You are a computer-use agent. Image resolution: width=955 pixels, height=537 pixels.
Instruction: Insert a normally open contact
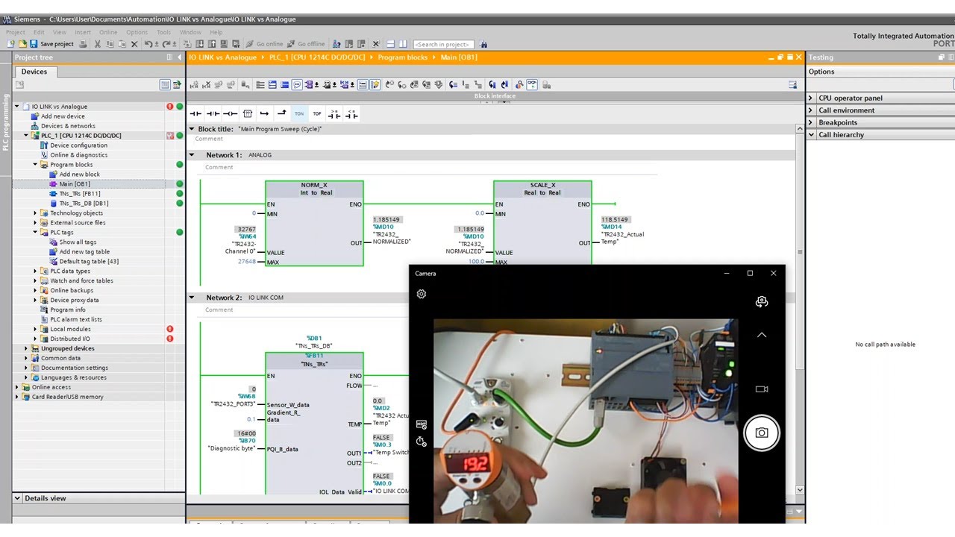coord(195,113)
